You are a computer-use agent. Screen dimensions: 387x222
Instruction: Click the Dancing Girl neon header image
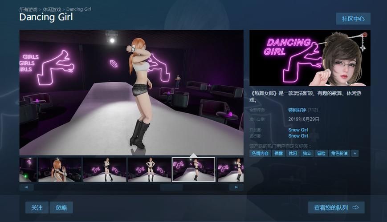[x=310, y=58]
